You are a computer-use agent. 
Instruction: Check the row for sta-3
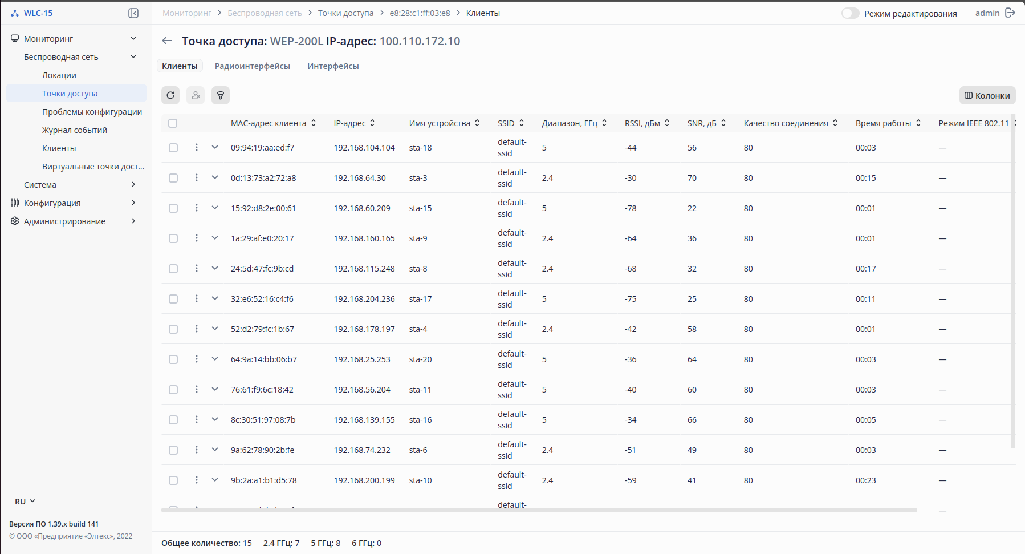[173, 178]
